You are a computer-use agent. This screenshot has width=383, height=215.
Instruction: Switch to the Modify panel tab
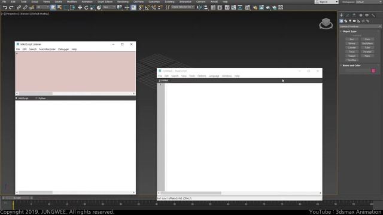point(348,15)
